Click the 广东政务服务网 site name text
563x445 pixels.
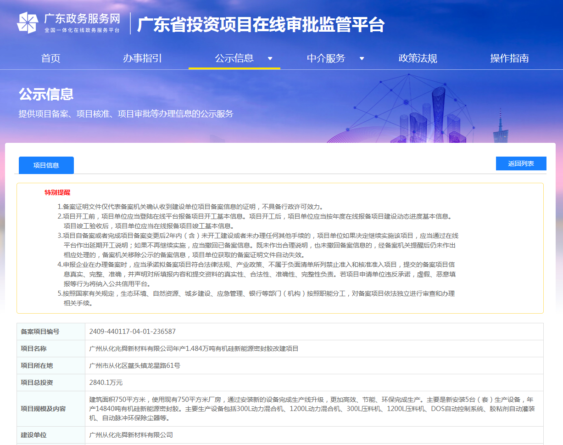pyautogui.click(x=82, y=18)
